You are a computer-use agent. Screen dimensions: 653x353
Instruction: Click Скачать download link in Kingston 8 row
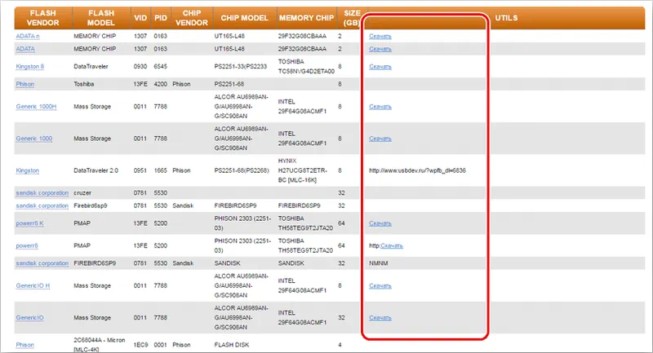click(x=380, y=67)
